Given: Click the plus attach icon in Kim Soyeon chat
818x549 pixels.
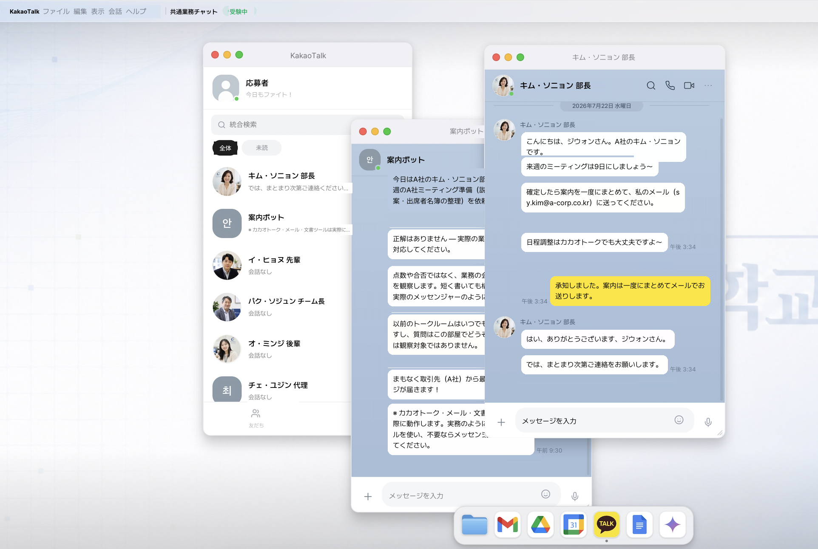Looking at the screenshot, I should [501, 422].
